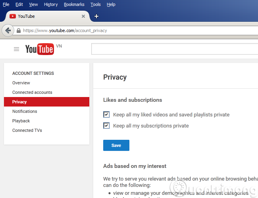This screenshot has height=198, width=258.
Task: Click the ACCOUNT SETTINGS header text
Action: [x=33, y=73]
